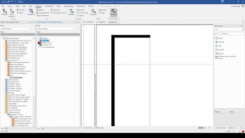
Task: Open Favorites in Insert center
Action: pos(220,42)
